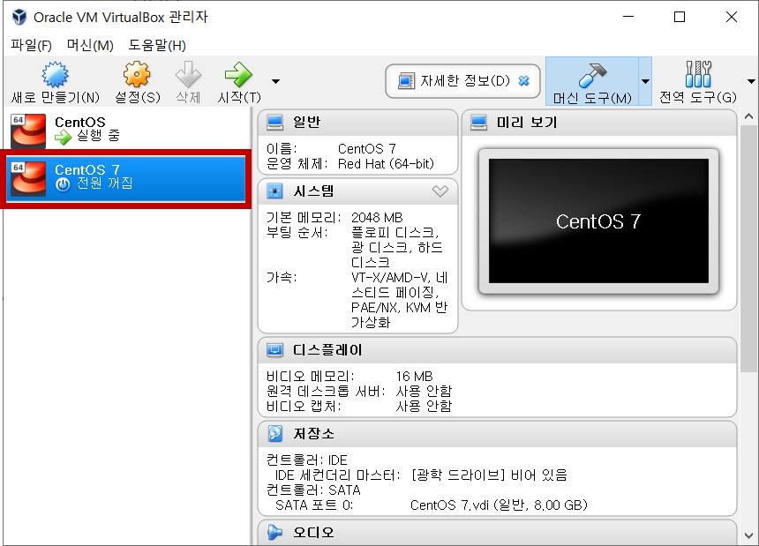Open the 일반 (General) section header
Screen dimensions: 759x546
[357, 123]
